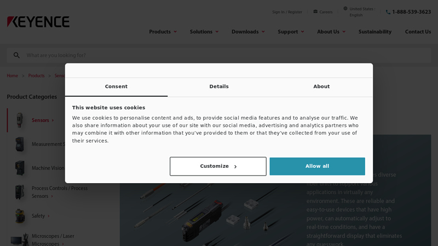This screenshot has width=438, height=246.
Task: Click the Sensors category thumbnail
Action: [x=20, y=120]
